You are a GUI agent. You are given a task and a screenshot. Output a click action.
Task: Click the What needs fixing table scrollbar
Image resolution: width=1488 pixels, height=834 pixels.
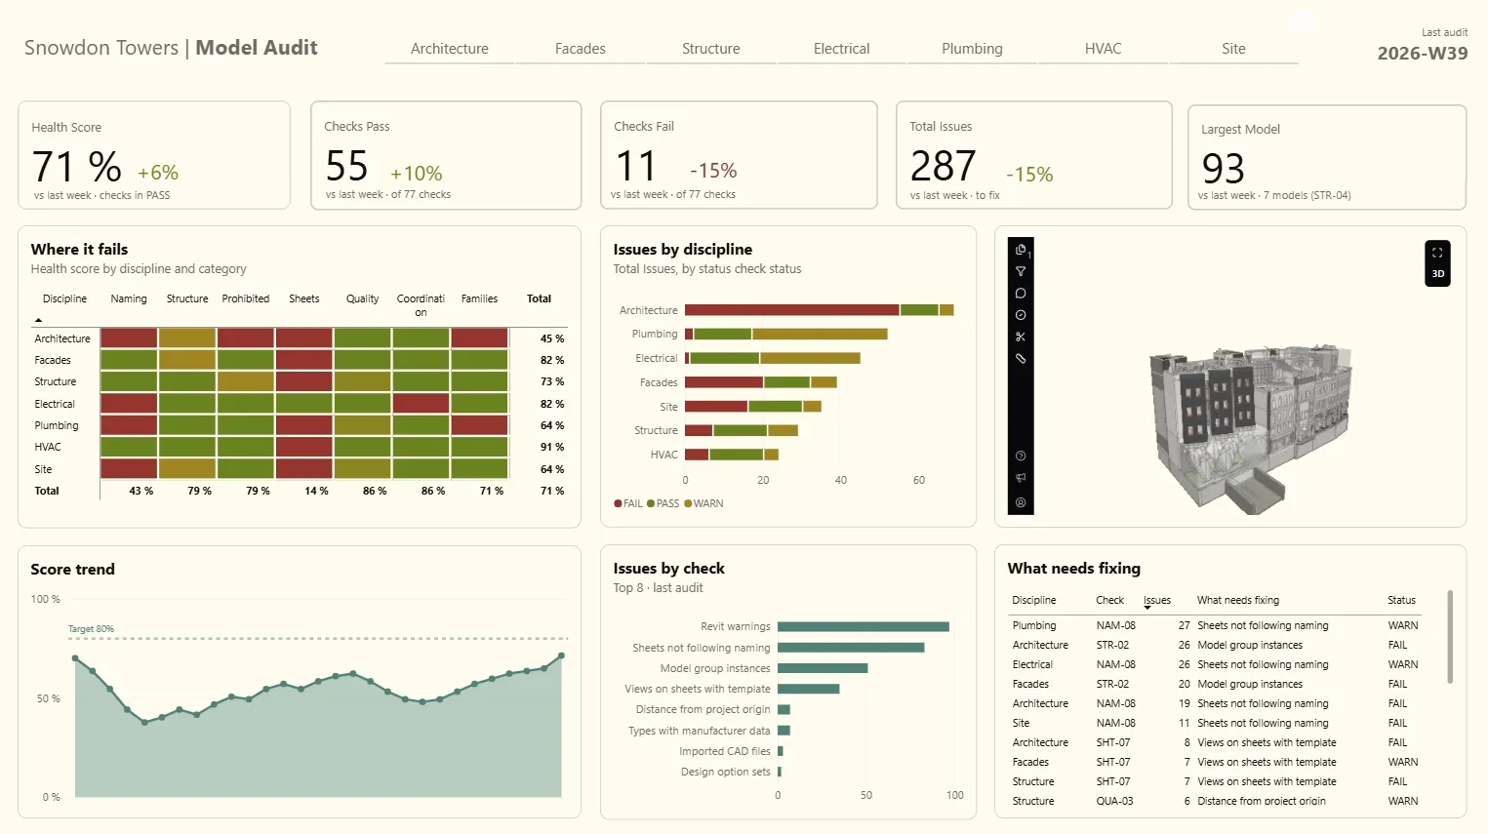[x=1450, y=636]
